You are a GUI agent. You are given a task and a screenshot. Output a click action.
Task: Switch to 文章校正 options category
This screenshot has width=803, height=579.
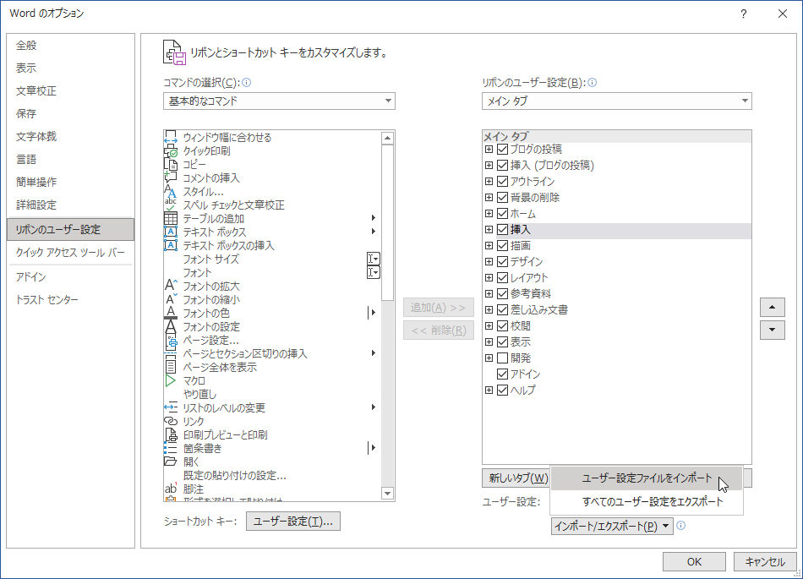(x=71, y=91)
